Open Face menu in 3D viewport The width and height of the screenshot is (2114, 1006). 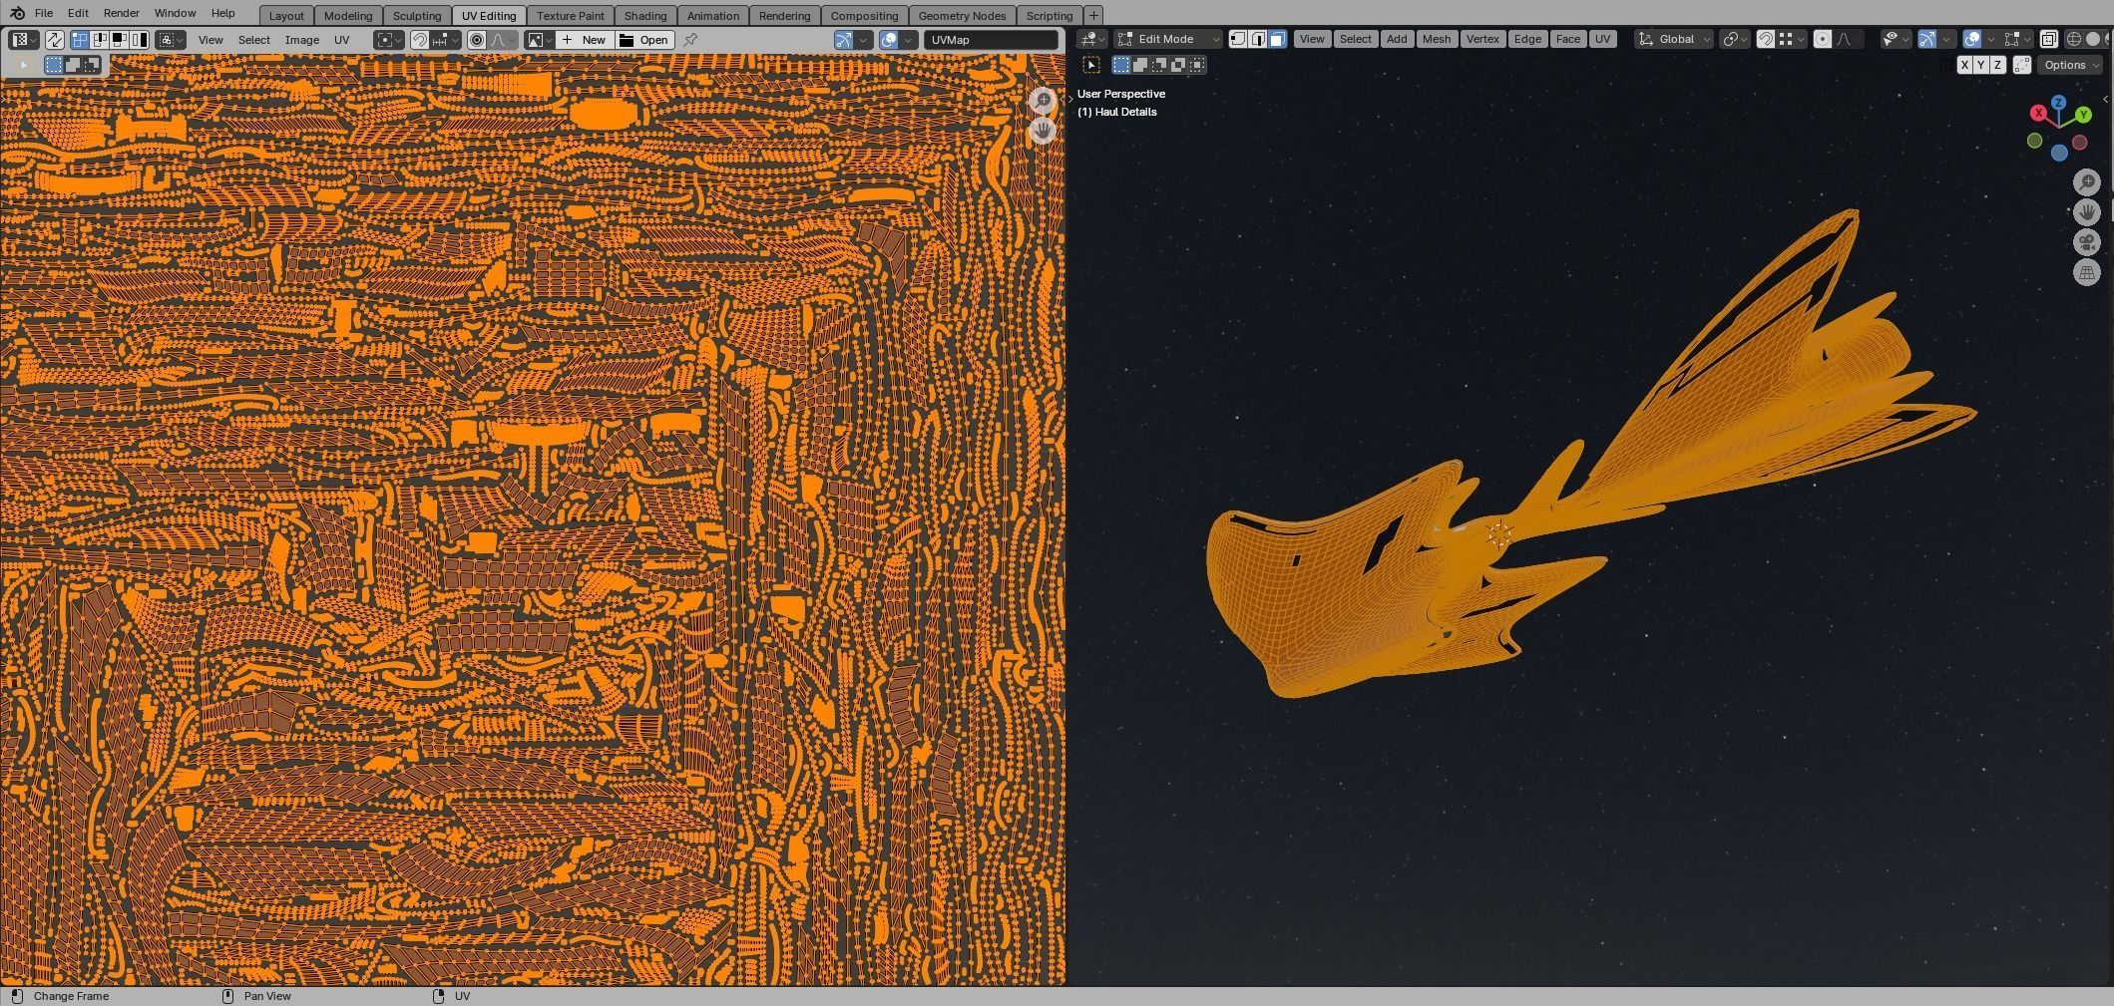point(1567,39)
